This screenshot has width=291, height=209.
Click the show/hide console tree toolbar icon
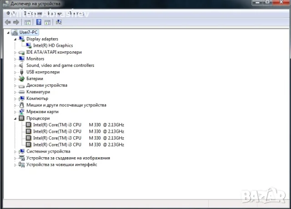(27, 22)
